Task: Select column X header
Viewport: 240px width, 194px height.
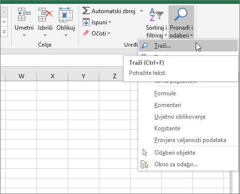Action: pyautogui.click(x=53, y=76)
